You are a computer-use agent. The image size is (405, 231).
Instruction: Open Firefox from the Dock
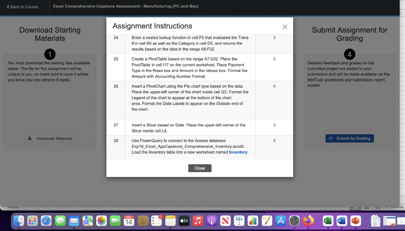pyautogui.click(x=308, y=221)
